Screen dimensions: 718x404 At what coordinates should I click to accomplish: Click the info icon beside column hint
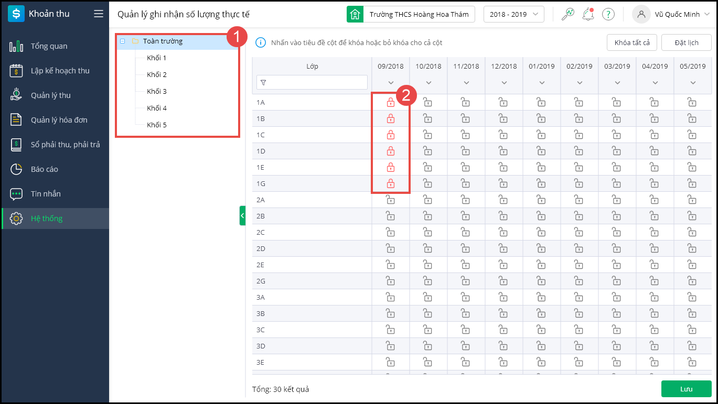(261, 42)
